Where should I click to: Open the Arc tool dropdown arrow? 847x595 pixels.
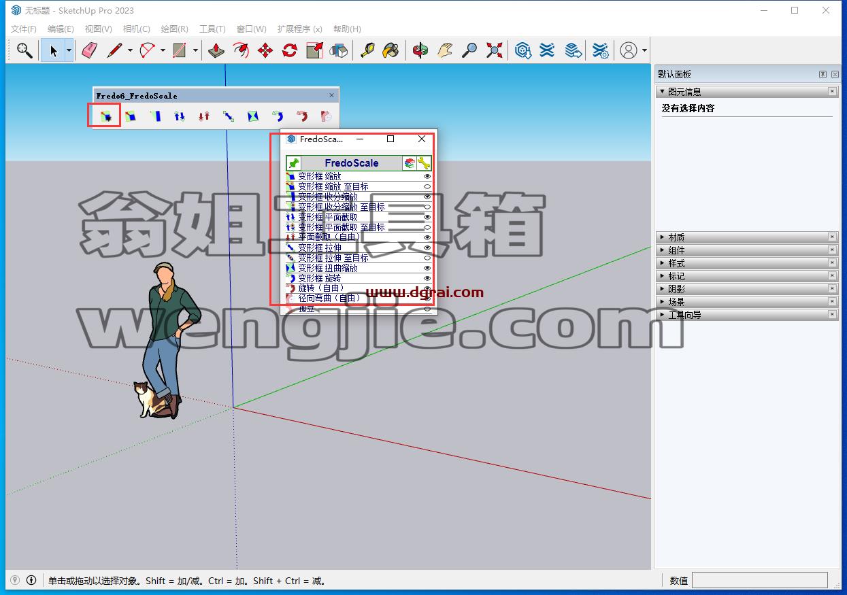point(163,50)
